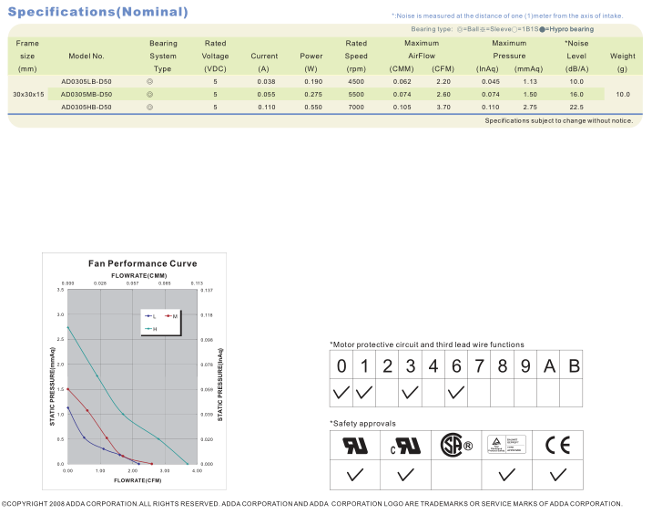Image resolution: width=652 pixels, height=514 pixels.
Task: Click the checkmark under function 6
Action: 456,392
